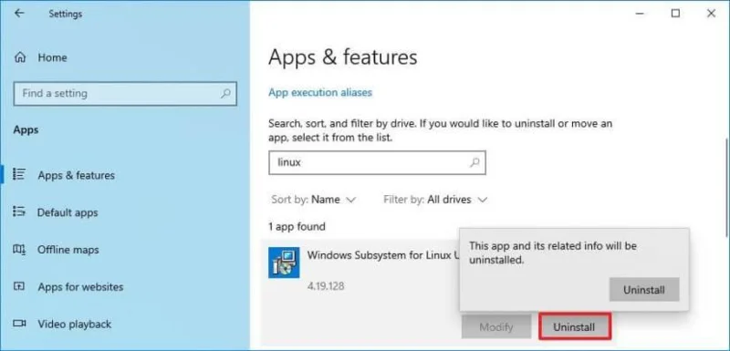
Task: Minimize the Settings window
Action: pos(641,14)
